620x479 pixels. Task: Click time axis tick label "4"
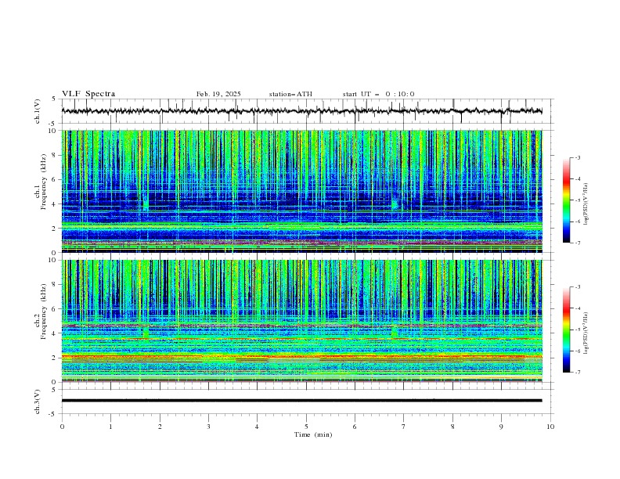click(257, 427)
